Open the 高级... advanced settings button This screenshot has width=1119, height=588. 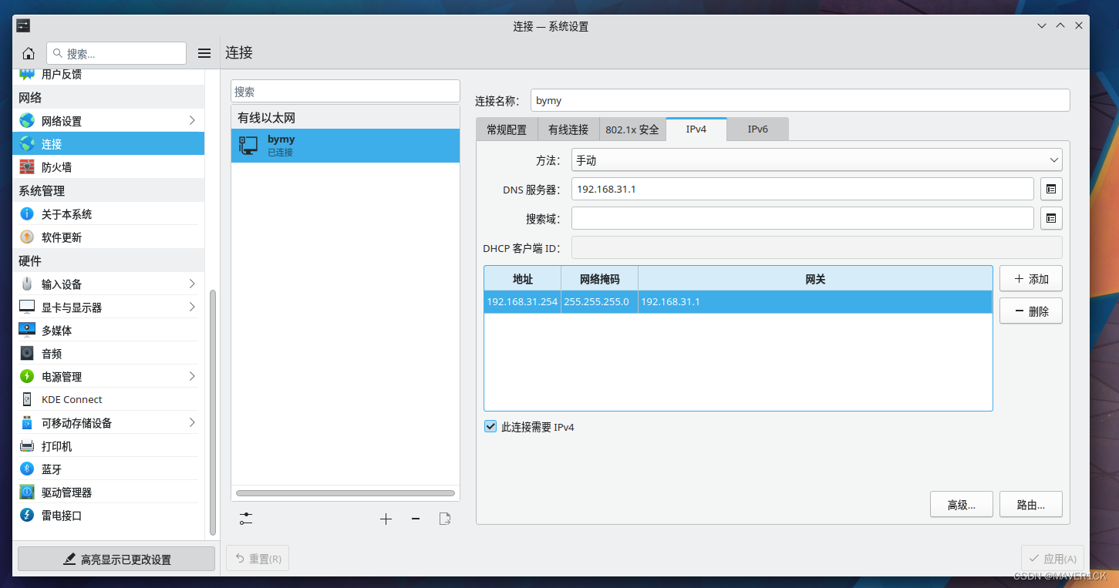point(962,505)
